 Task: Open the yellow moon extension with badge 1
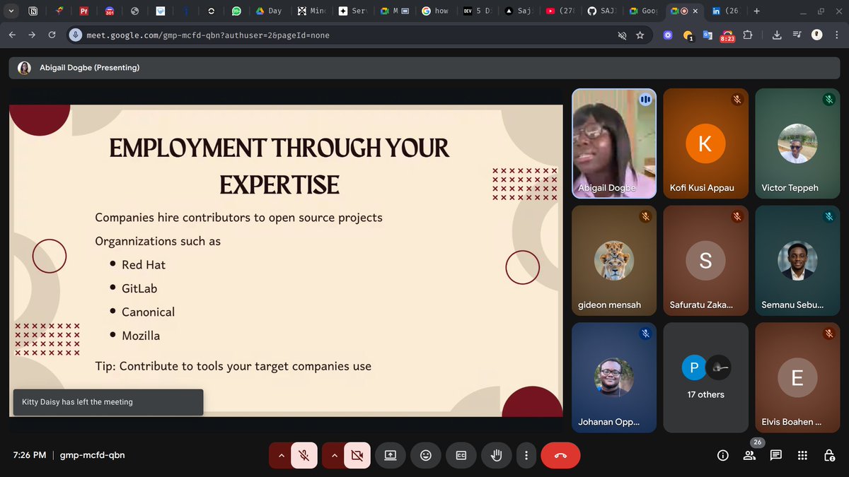[x=688, y=35]
